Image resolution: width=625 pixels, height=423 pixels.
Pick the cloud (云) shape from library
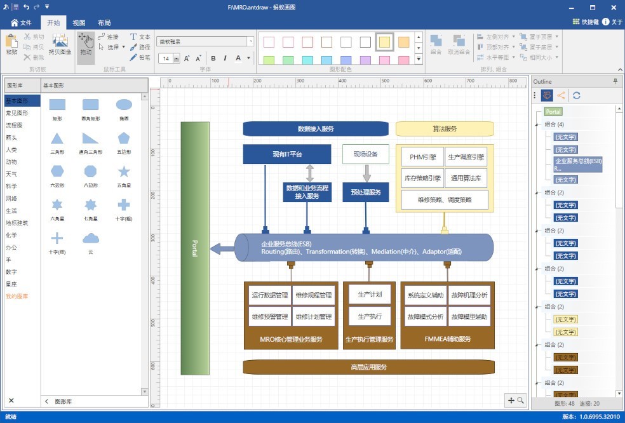(x=91, y=239)
